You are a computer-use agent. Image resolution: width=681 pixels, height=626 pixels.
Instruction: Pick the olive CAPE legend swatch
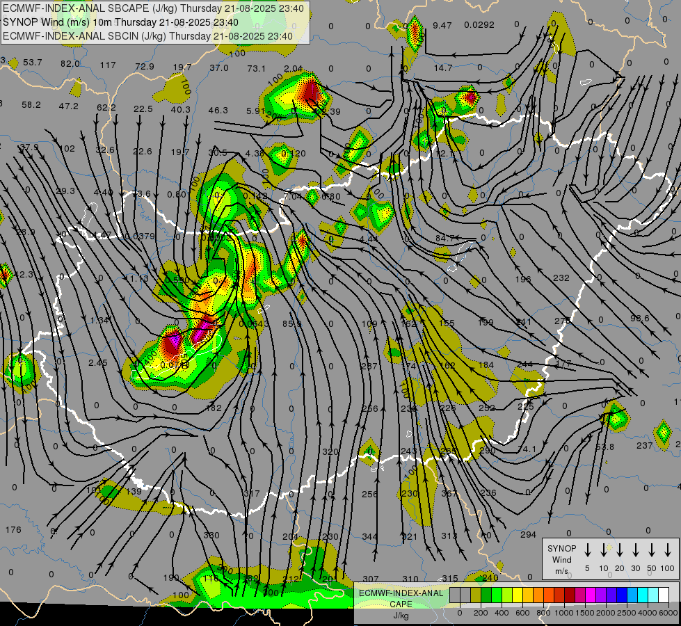pyautogui.click(x=476, y=595)
